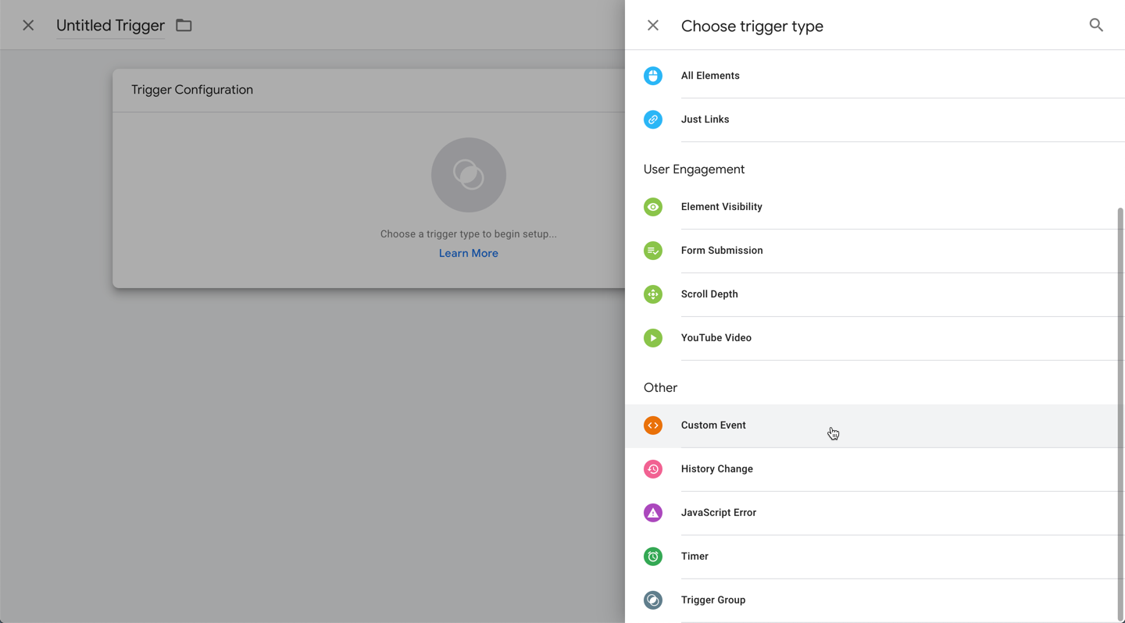The height and width of the screenshot is (623, 1125).
Task: Click the Timer clock icon
Action: pyautogui.click(x=653, y=556)
